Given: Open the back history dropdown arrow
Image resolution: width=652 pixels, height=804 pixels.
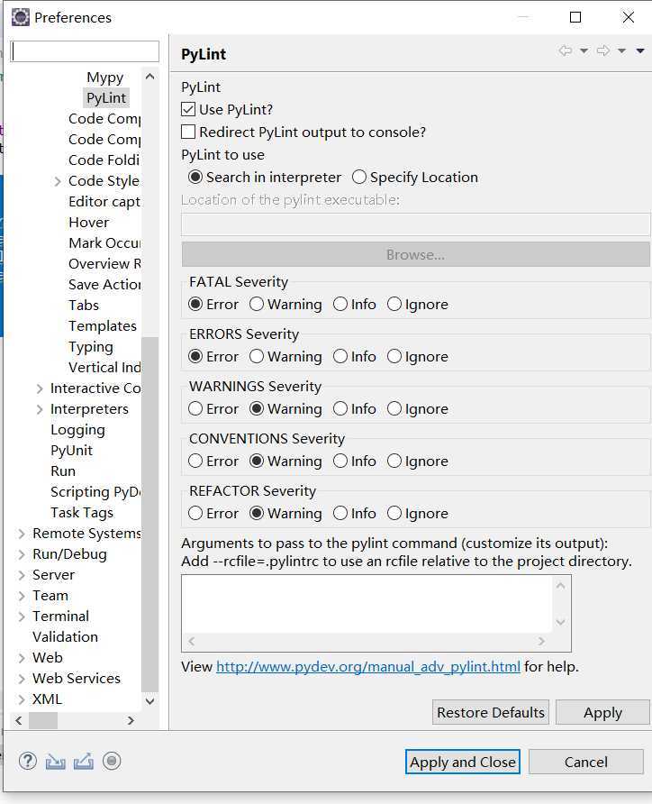Looking at the screenshot, I should (x=584, y=50).
